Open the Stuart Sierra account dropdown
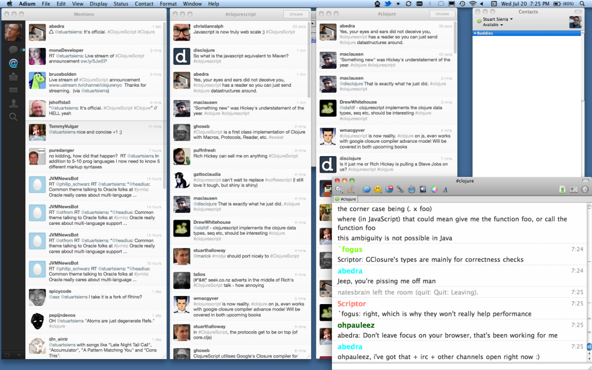The height and width of the screenshot is (370, 592). [497, 20]
